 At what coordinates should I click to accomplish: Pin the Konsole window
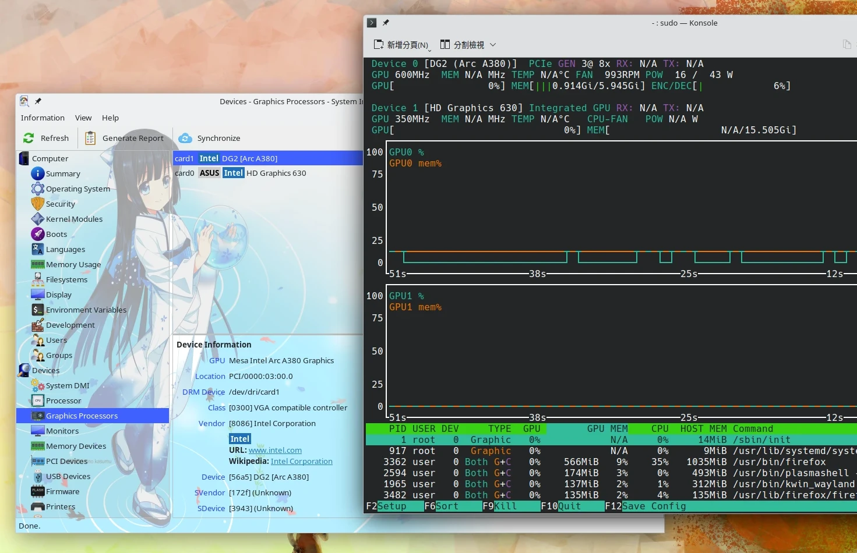point(386,23)
